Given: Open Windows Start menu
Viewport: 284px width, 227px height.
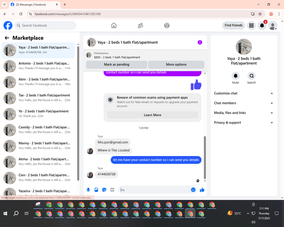Looking at the screenshot, I should coord(5,213).
